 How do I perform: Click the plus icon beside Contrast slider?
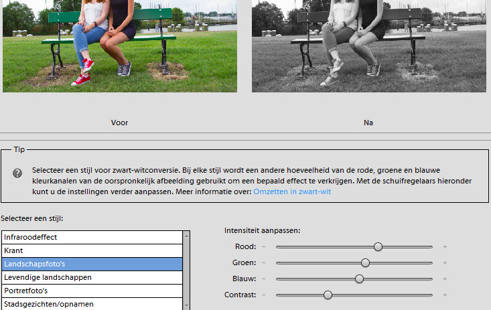(x=445, y=295)
